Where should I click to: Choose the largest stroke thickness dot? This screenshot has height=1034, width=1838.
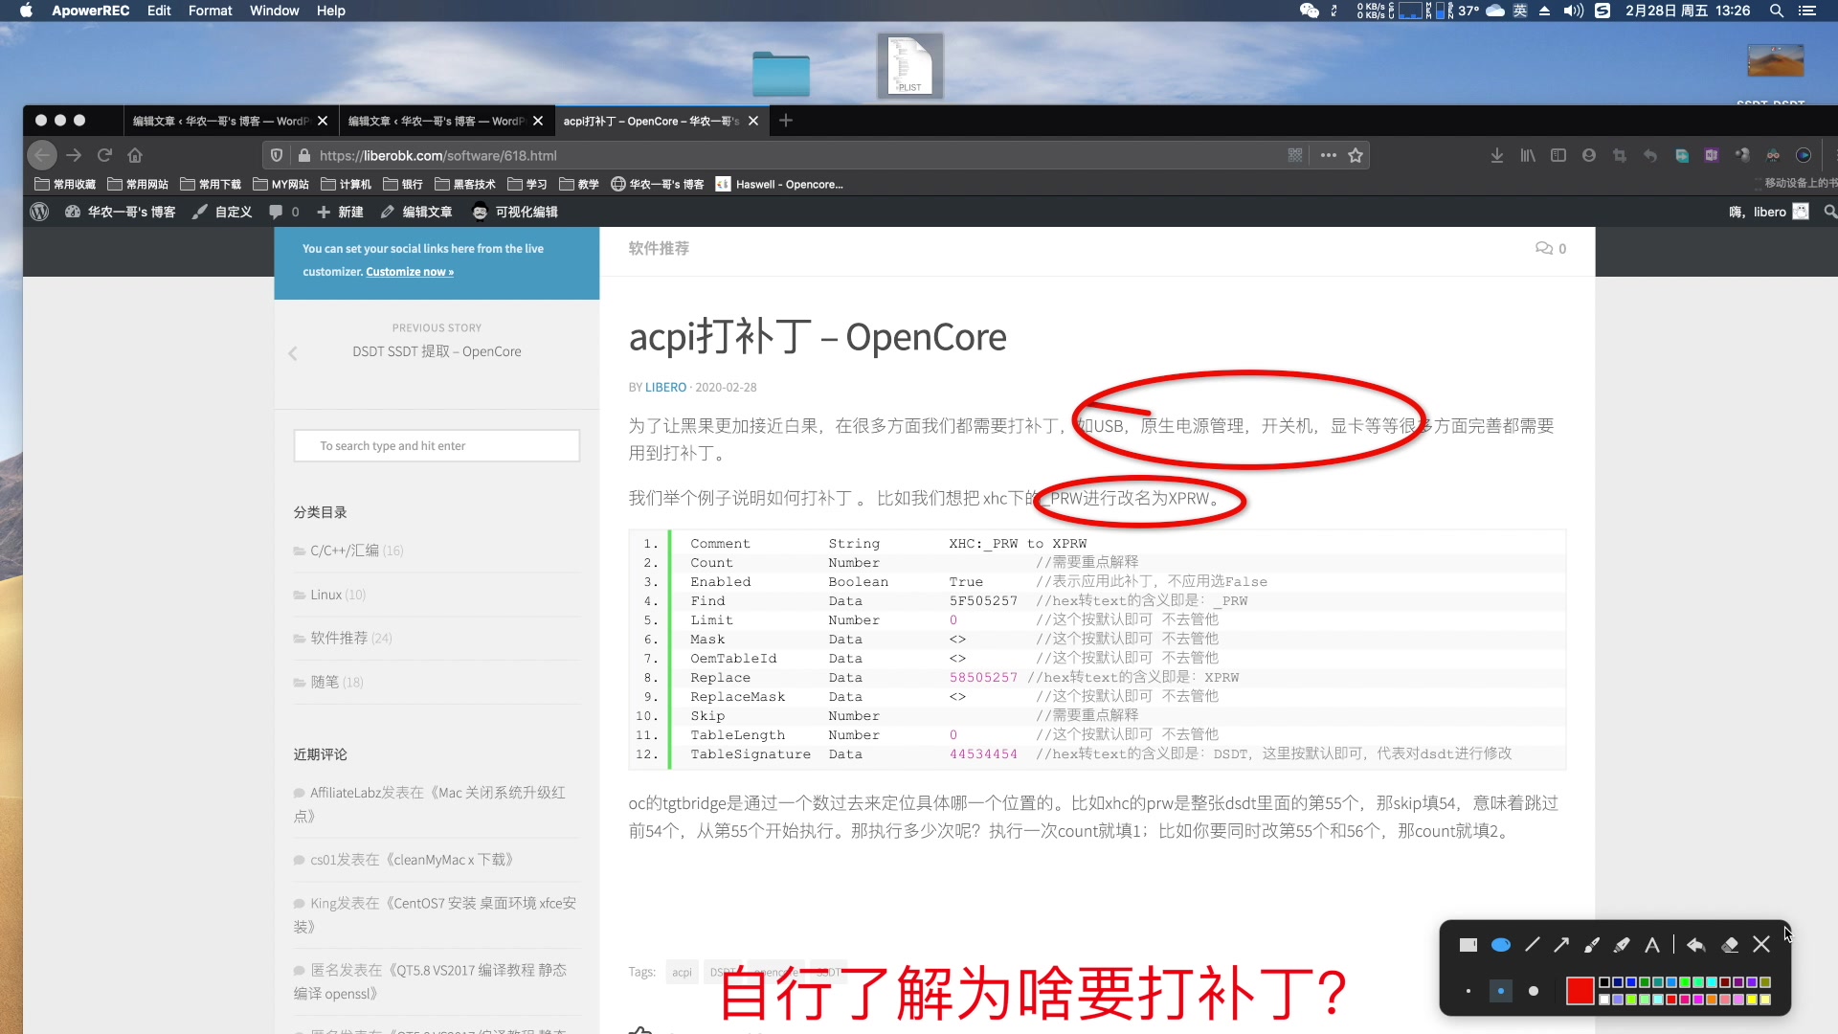click(1534, 991)
